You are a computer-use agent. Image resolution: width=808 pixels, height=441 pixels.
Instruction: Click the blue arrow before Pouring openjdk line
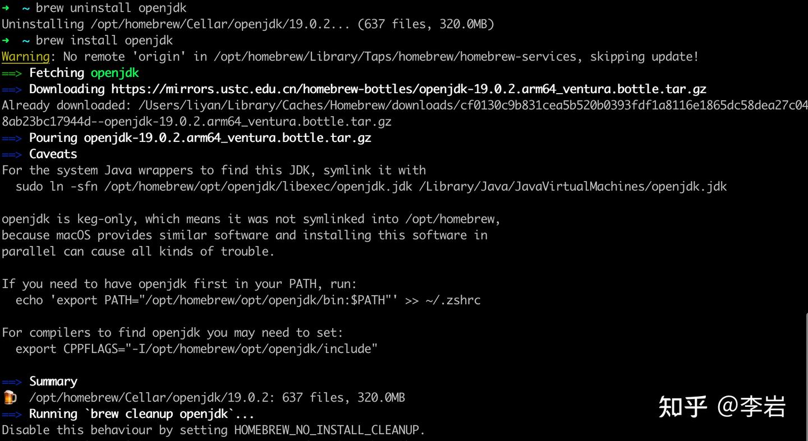[x=12, y=138]
